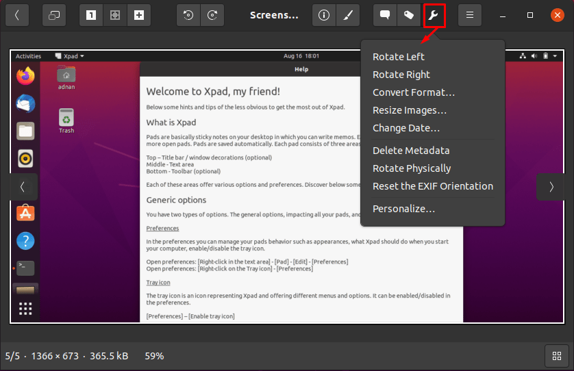
Task: Show image properties info icon
Action: click(x=323, y=15)
